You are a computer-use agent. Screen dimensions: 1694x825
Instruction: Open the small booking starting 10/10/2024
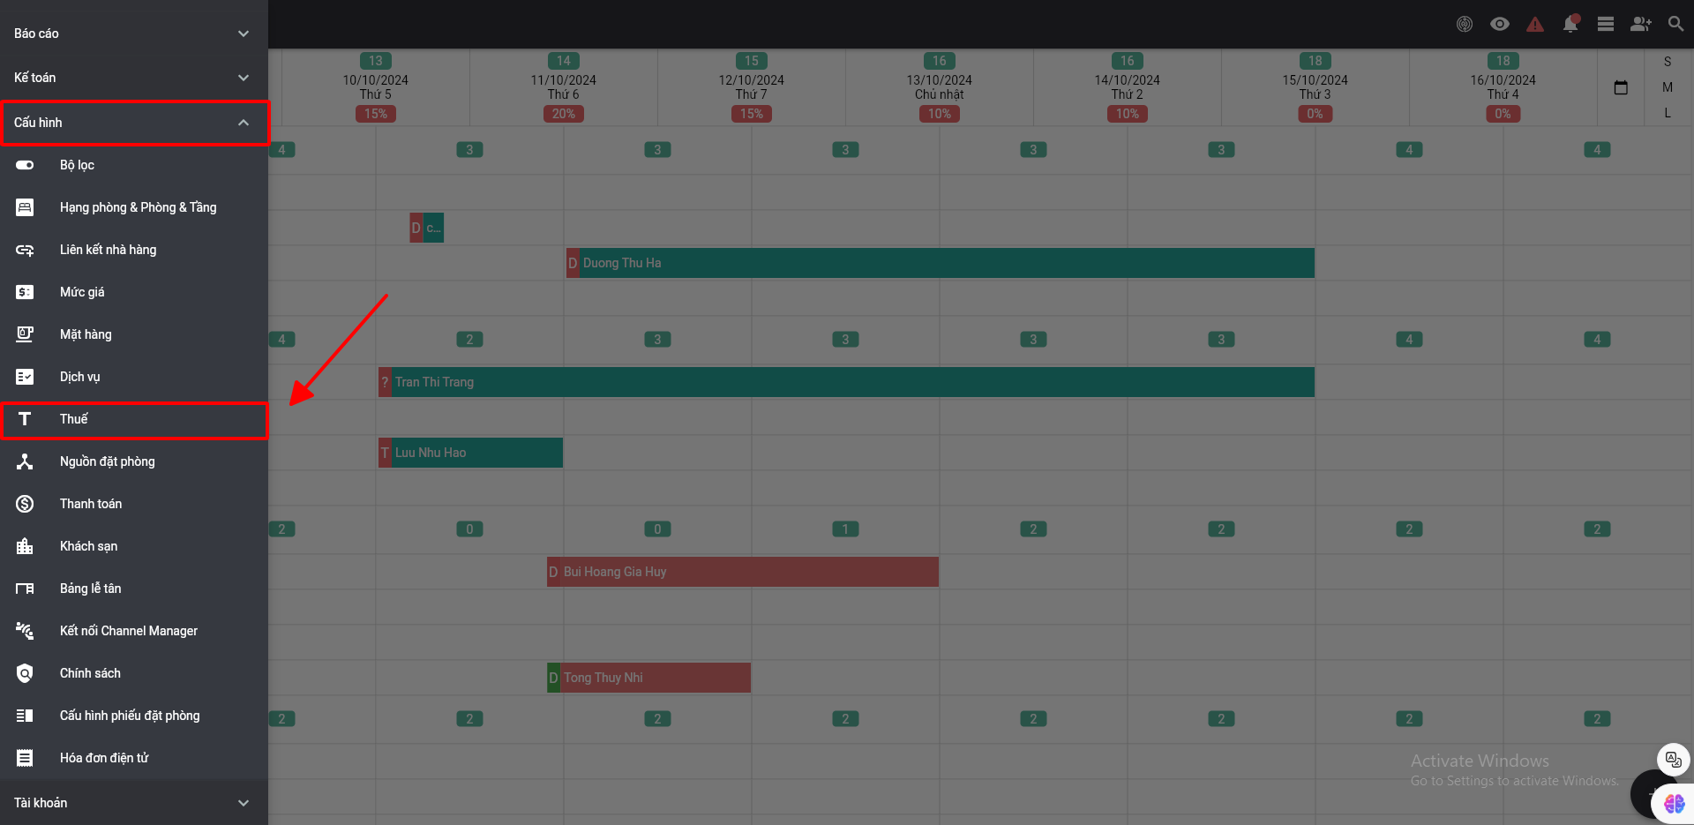(x=427, y=228)
